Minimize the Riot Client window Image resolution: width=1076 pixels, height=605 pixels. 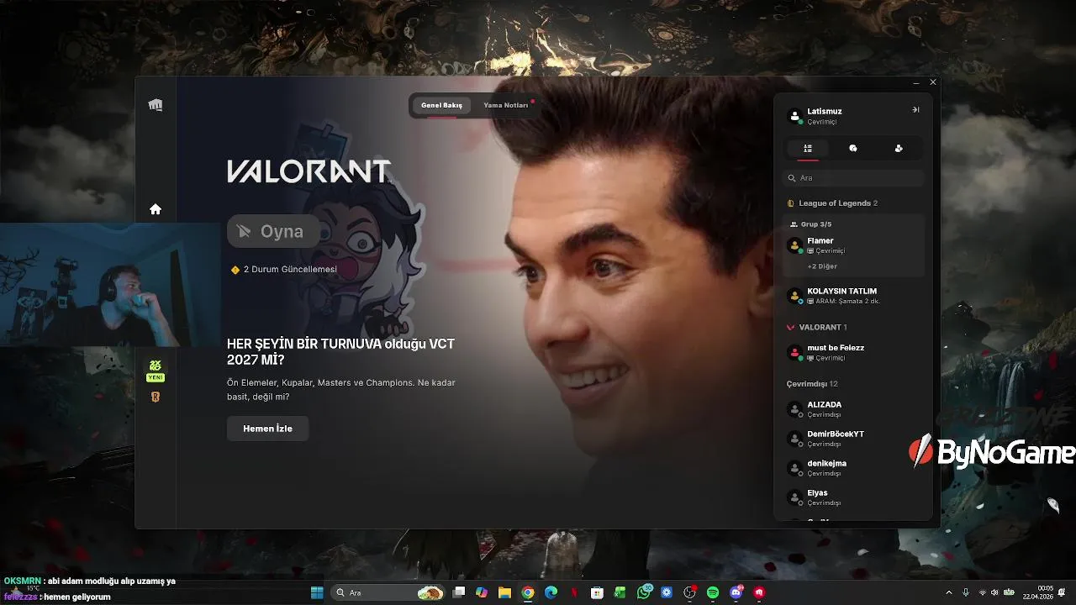916,82
